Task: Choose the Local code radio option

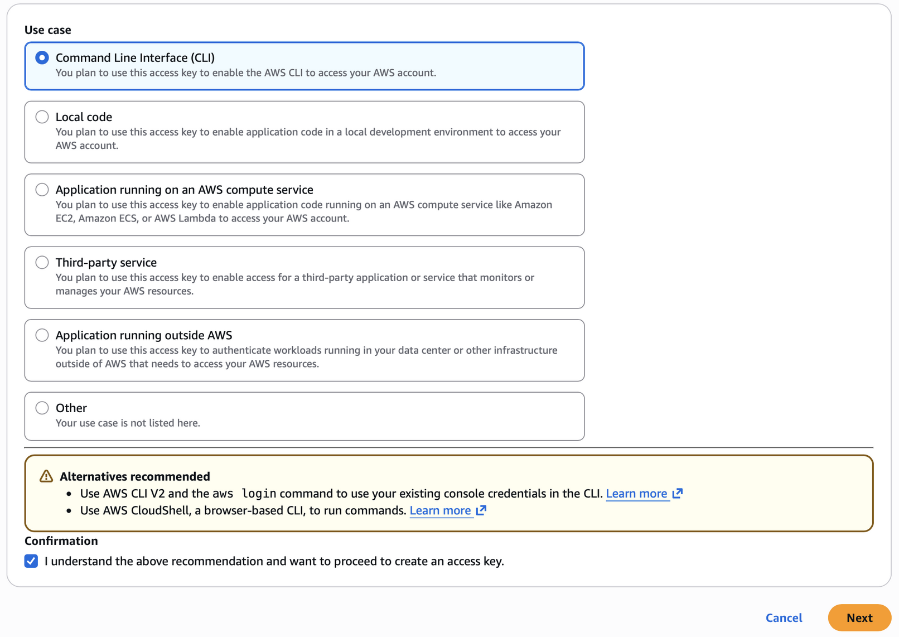Action: [x=42, y=117]
